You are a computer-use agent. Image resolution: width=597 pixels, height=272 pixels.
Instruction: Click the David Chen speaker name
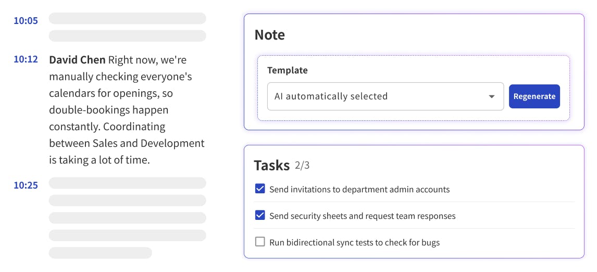click(77, 60)
